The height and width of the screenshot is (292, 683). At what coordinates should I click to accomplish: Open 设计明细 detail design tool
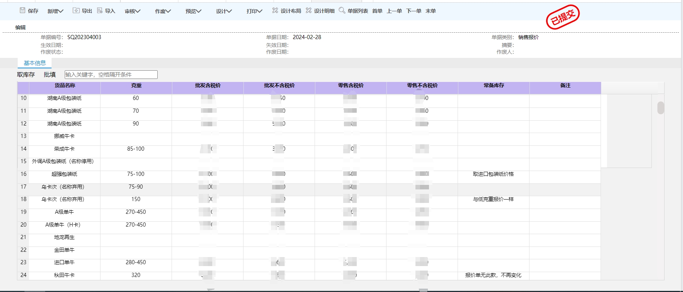point(320,11)
